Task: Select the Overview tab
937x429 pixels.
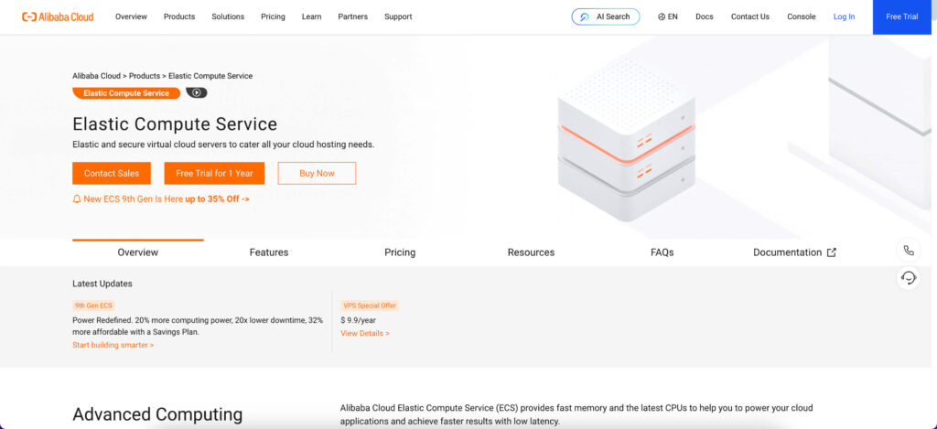Action: 138,252
